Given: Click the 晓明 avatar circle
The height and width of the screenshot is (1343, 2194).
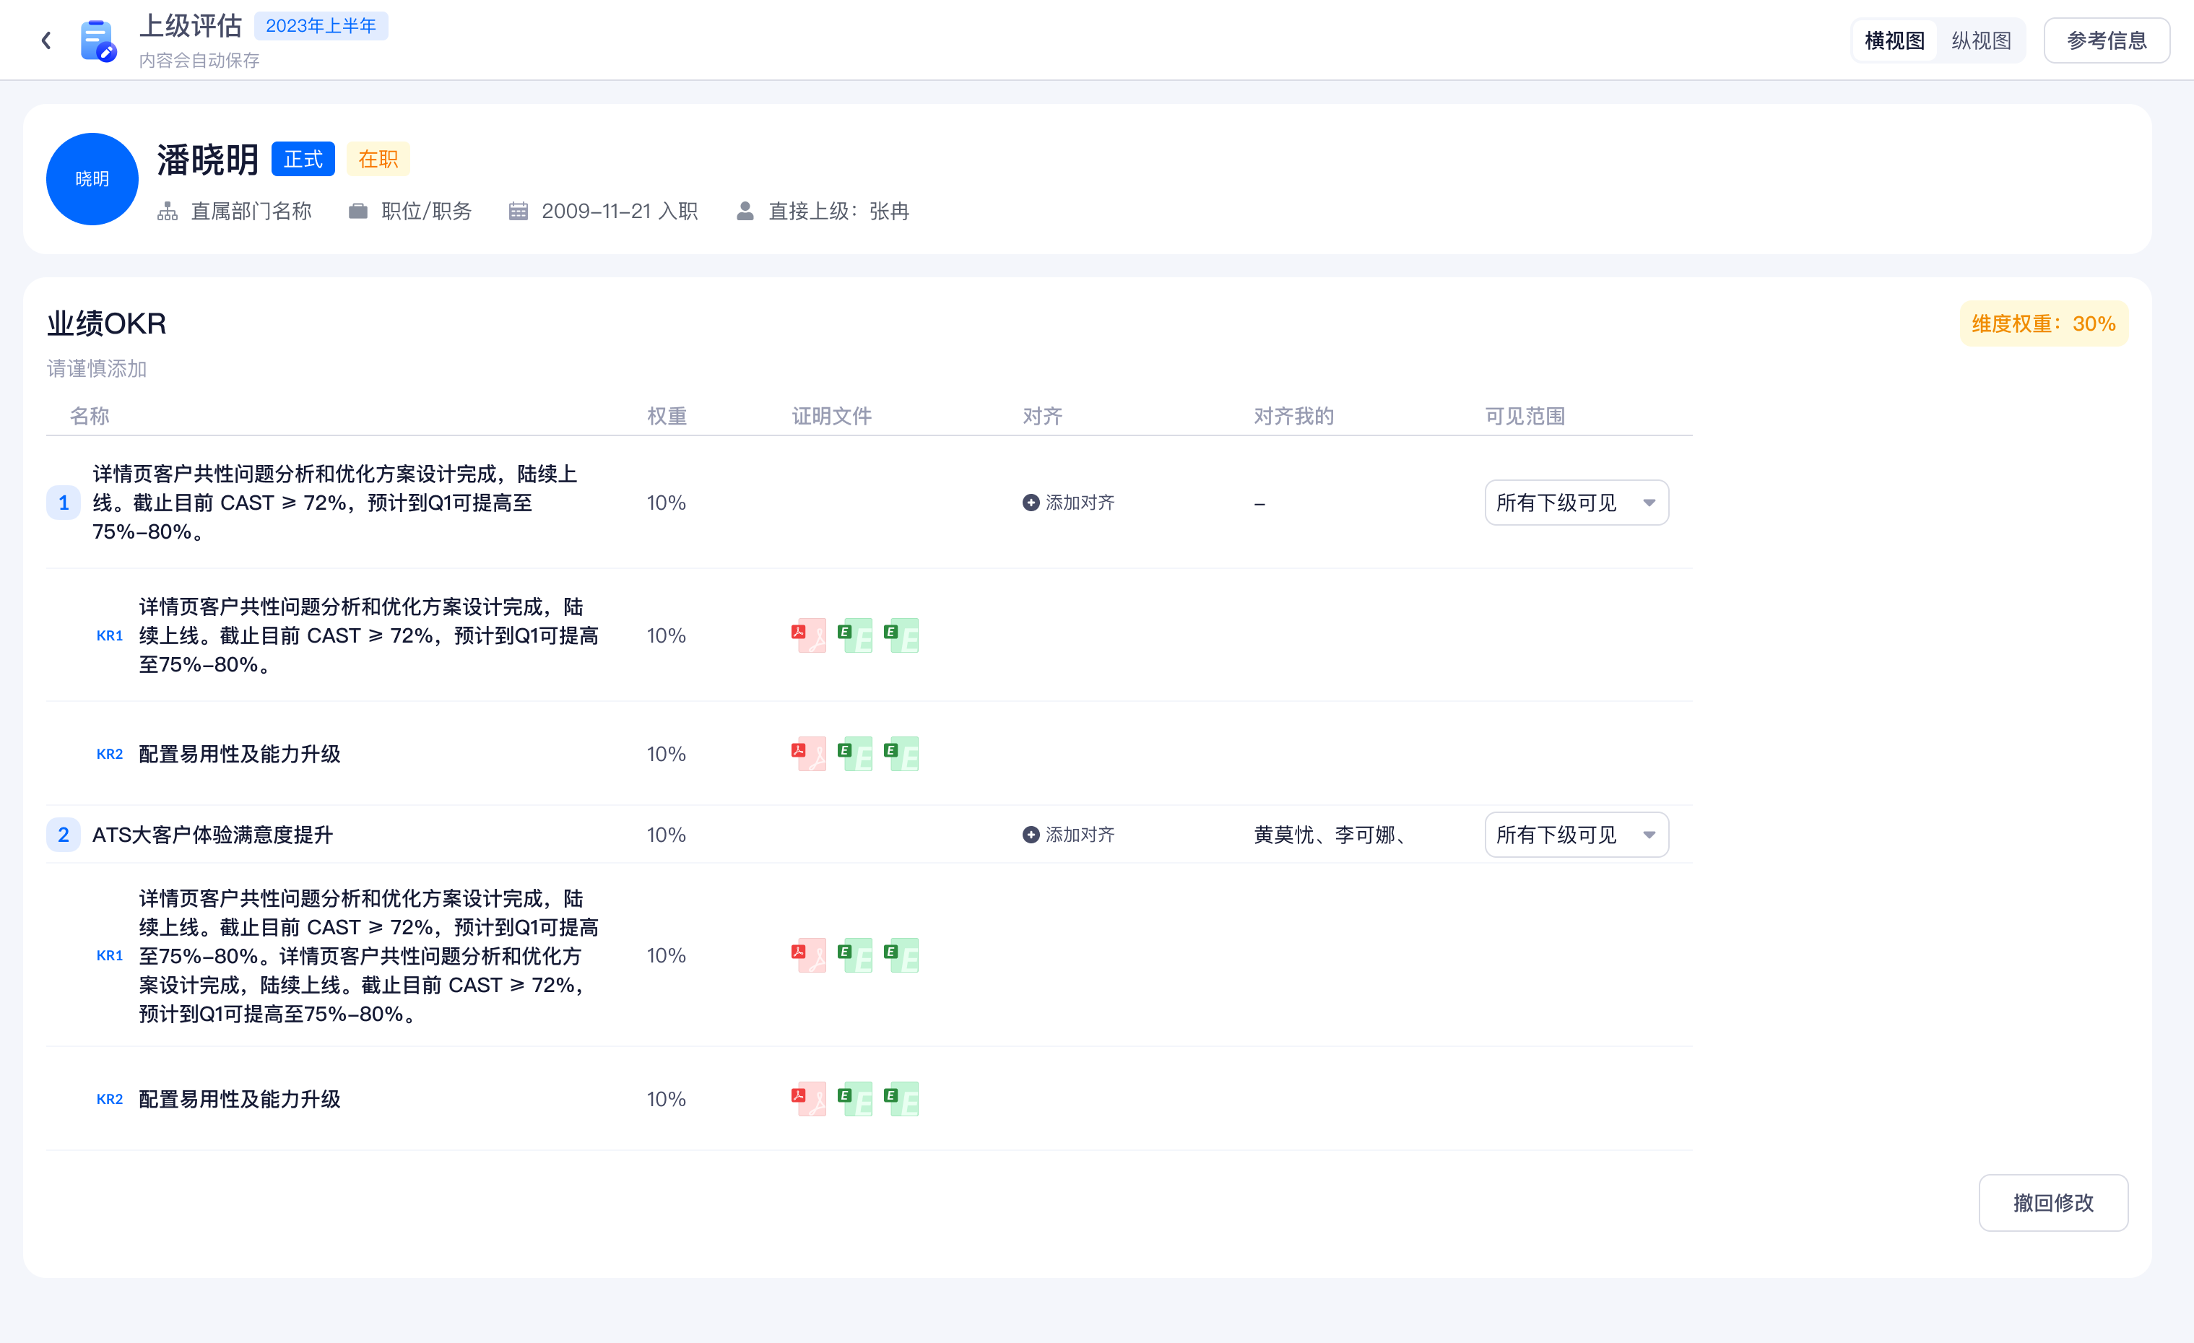Looking at the screenshot, I should tap(92, 179).
